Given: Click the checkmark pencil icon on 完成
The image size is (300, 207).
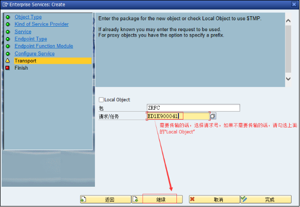Looking at the screenshot, I should pos(244,199).
